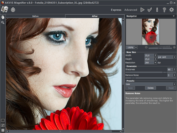Click the vertical scrollbar down arrow
This screenshot has height=133, width=177.
point(123,129)
